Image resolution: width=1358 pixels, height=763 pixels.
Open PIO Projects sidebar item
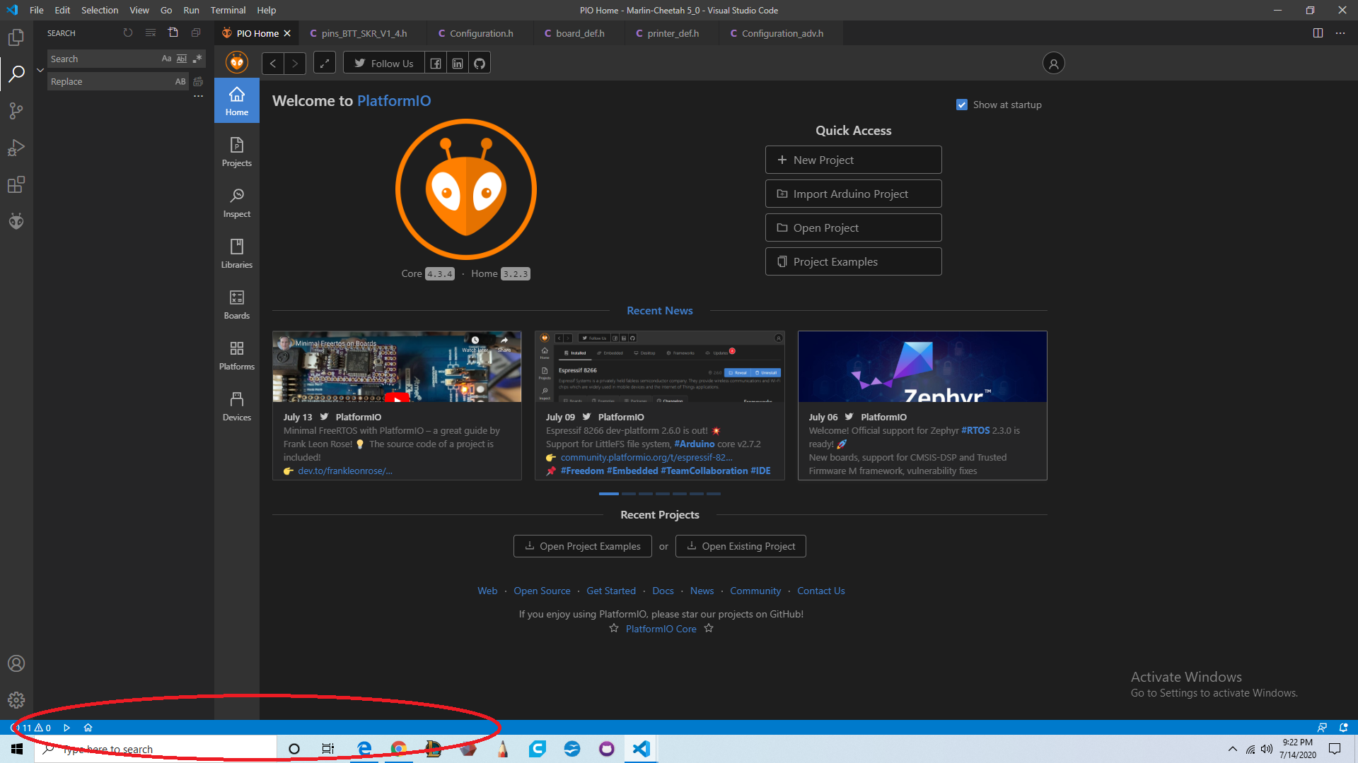click(237, 152)
